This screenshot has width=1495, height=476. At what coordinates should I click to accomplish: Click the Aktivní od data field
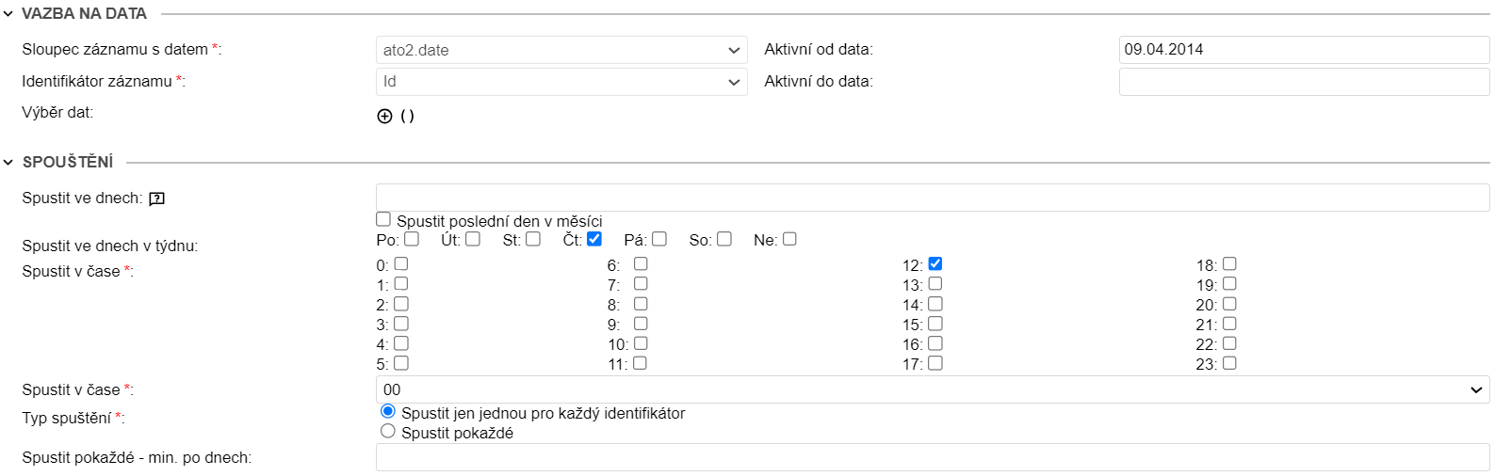(1304, 50)
